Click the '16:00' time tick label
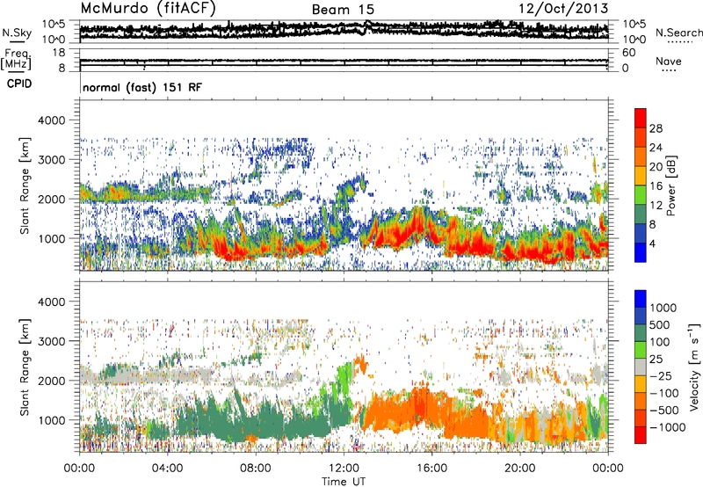The height and width of the screenshot is (487, 703). [431, 469]
